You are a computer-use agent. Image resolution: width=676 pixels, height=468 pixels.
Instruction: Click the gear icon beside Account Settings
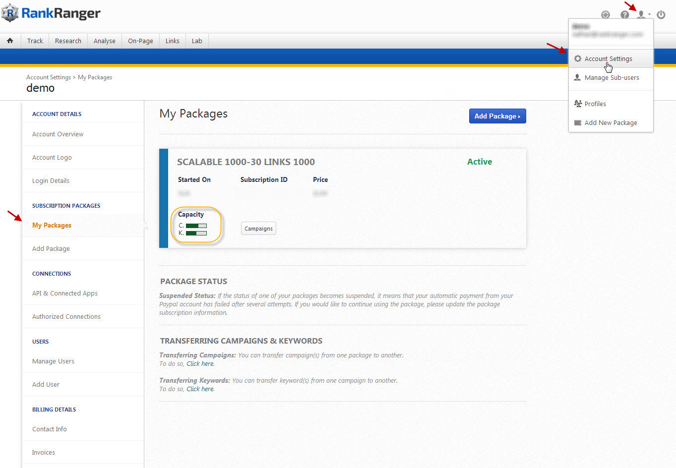pyautogui.click(x=577, y=58)
